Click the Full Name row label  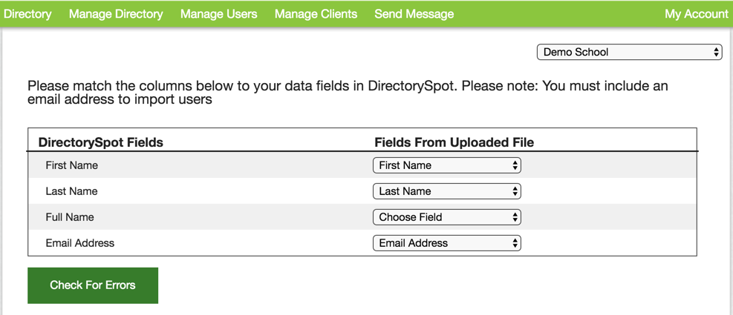(x=70, y=217)
